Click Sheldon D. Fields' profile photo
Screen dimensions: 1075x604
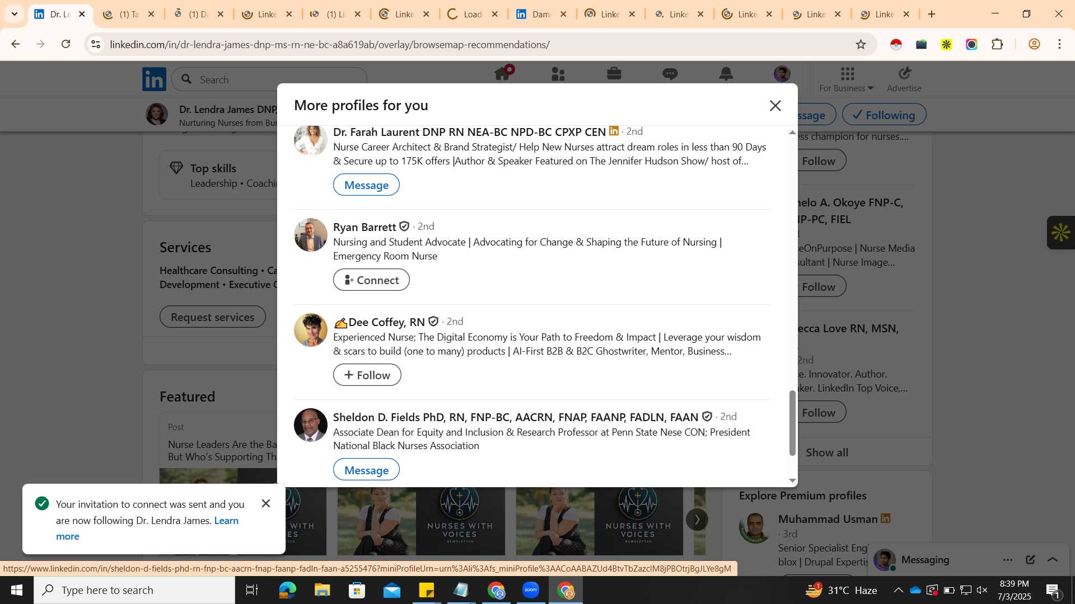click(311, 425)
